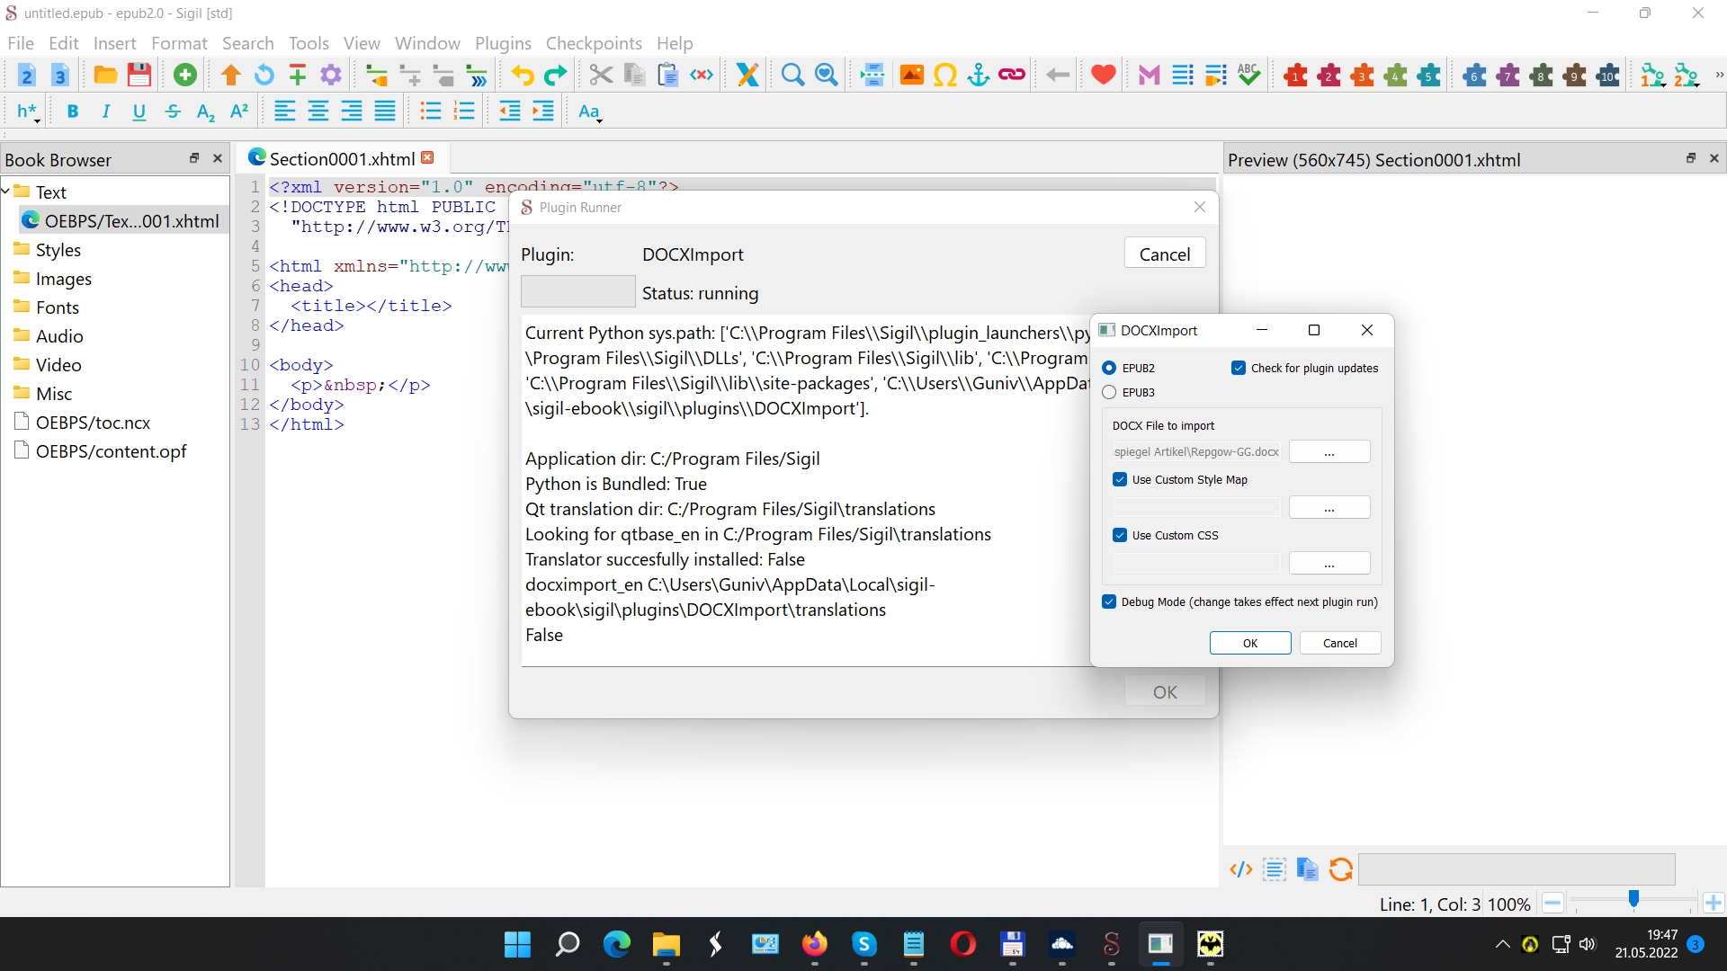1727x971 pixels.
Task: Browse for DOCX file to import
Action: pos(1329,452)
